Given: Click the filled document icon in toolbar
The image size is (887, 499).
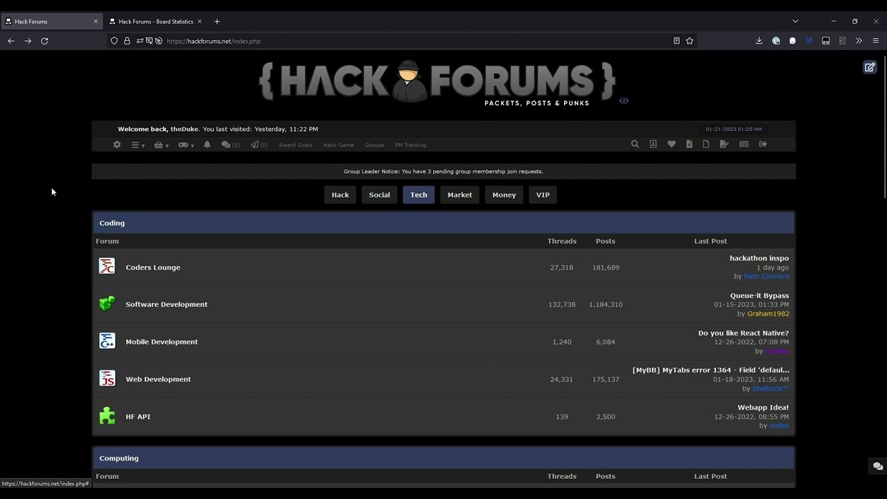Looking at the screenshot, I should tap(689, 144).
